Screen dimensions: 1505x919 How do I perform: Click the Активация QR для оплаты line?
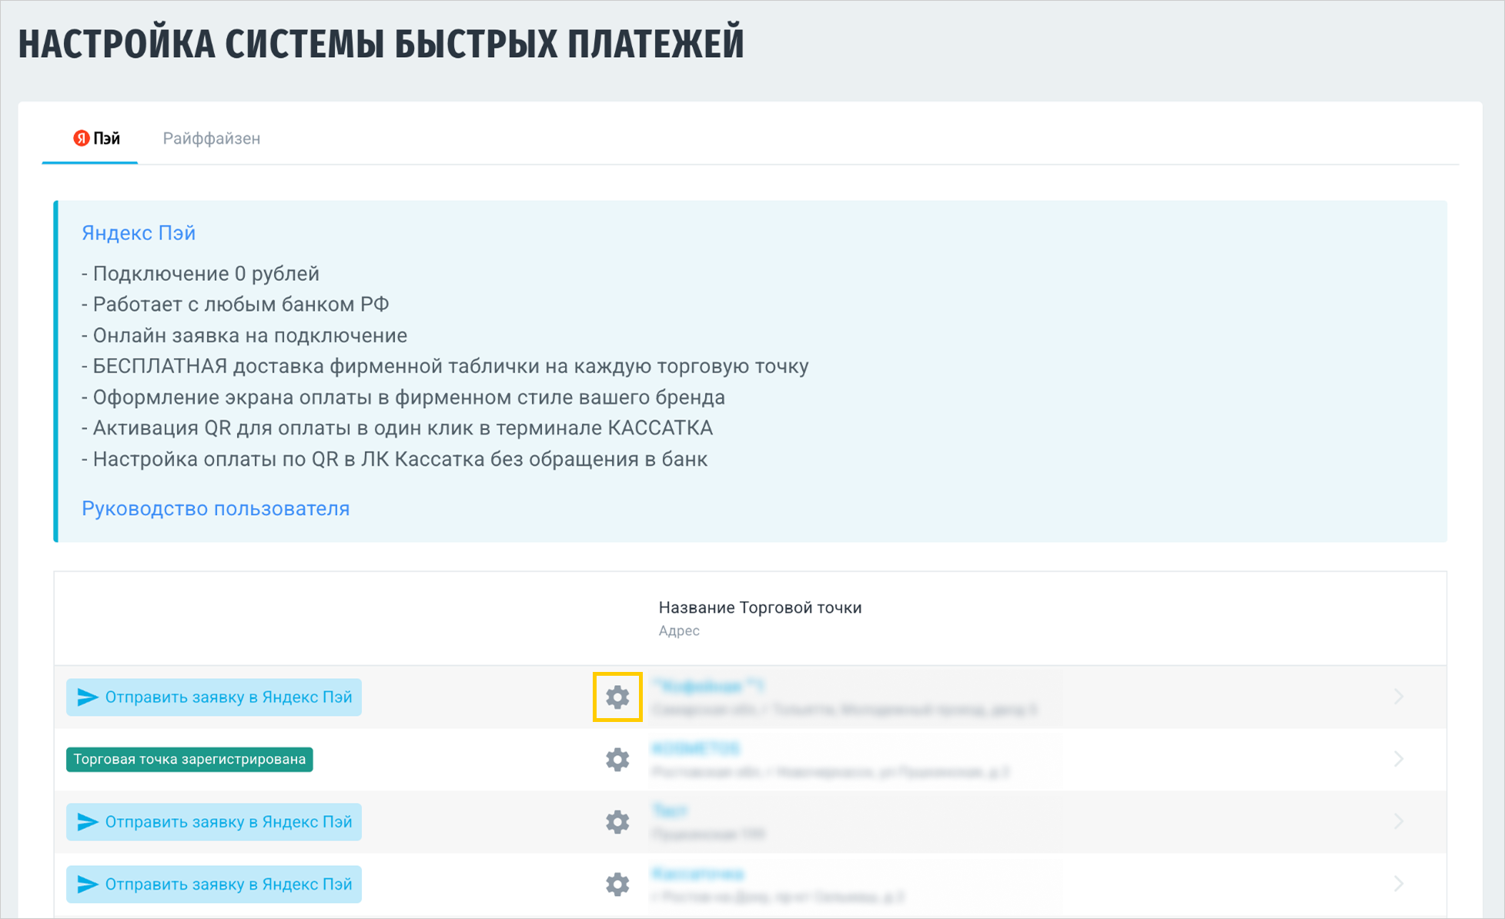pyautogui.click(x=397, y=428)
